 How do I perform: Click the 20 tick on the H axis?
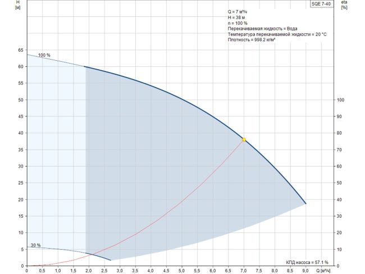click(x=20, y=200)
